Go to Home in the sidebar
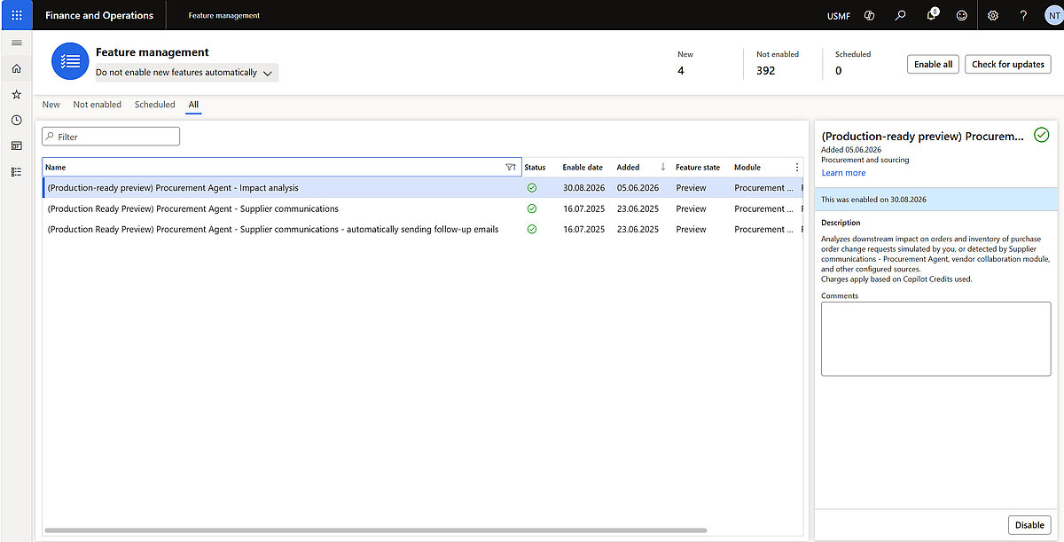Viewport: 1064px width, 542px height. (x=16, y=68)
